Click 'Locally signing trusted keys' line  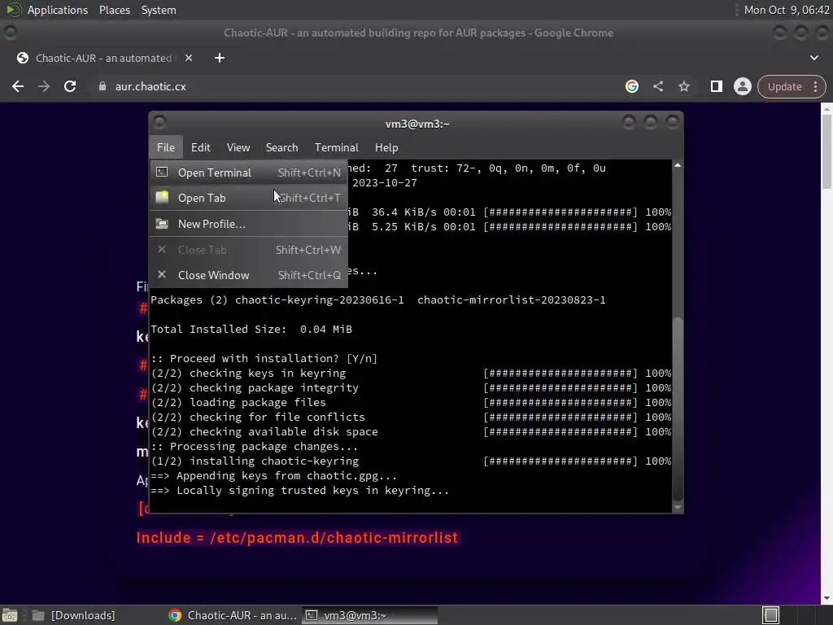299,490
